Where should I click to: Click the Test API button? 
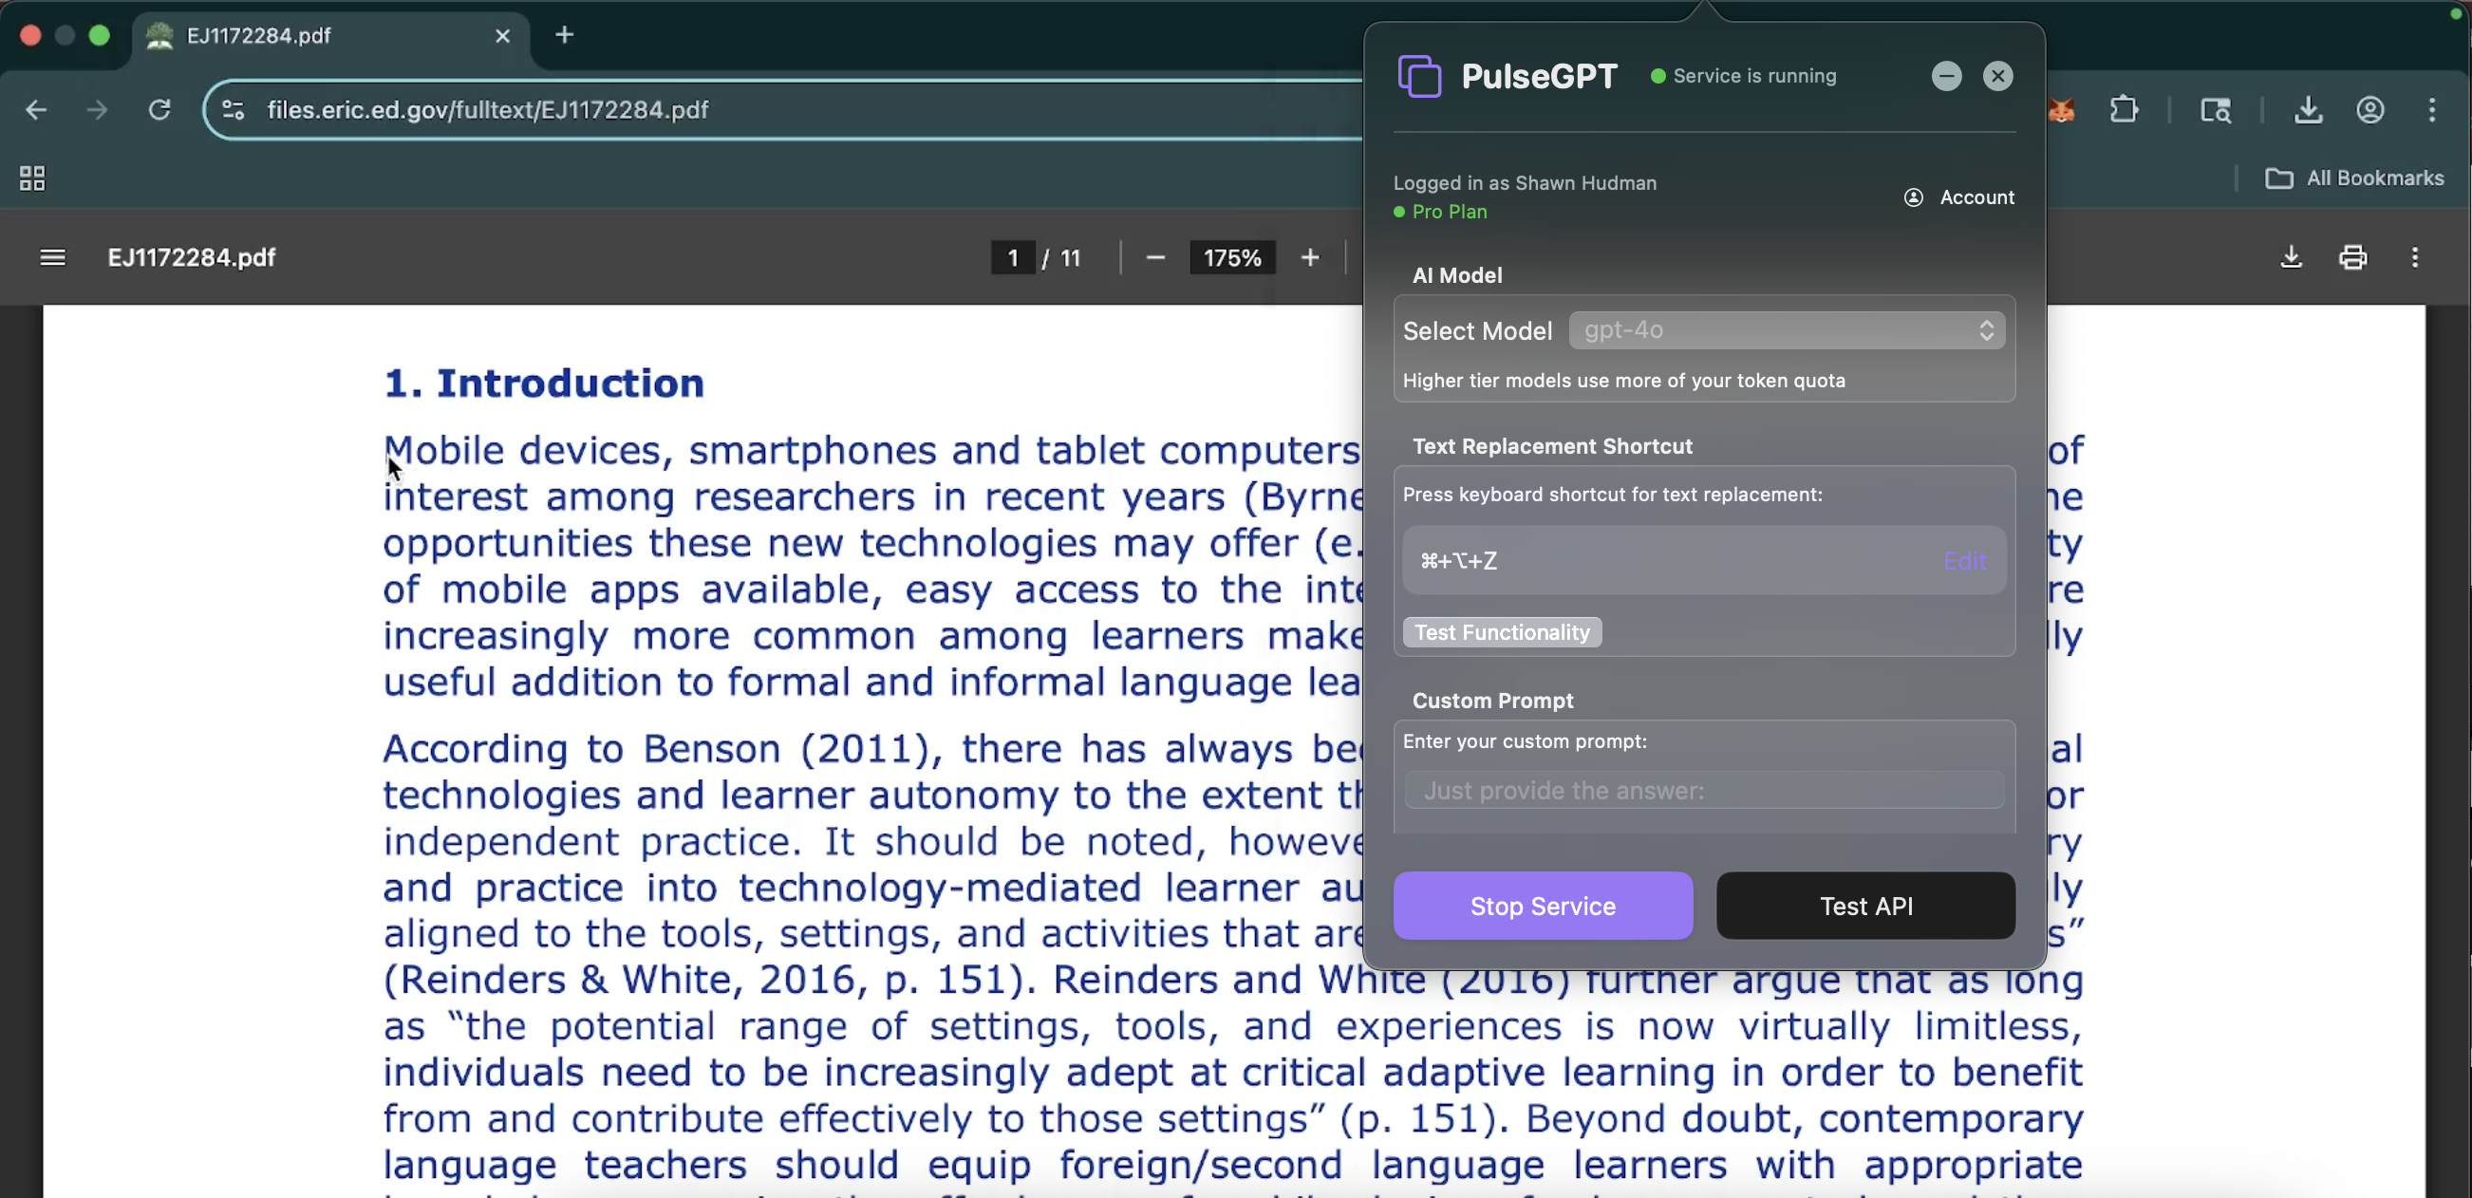(x=1864, y=906)
